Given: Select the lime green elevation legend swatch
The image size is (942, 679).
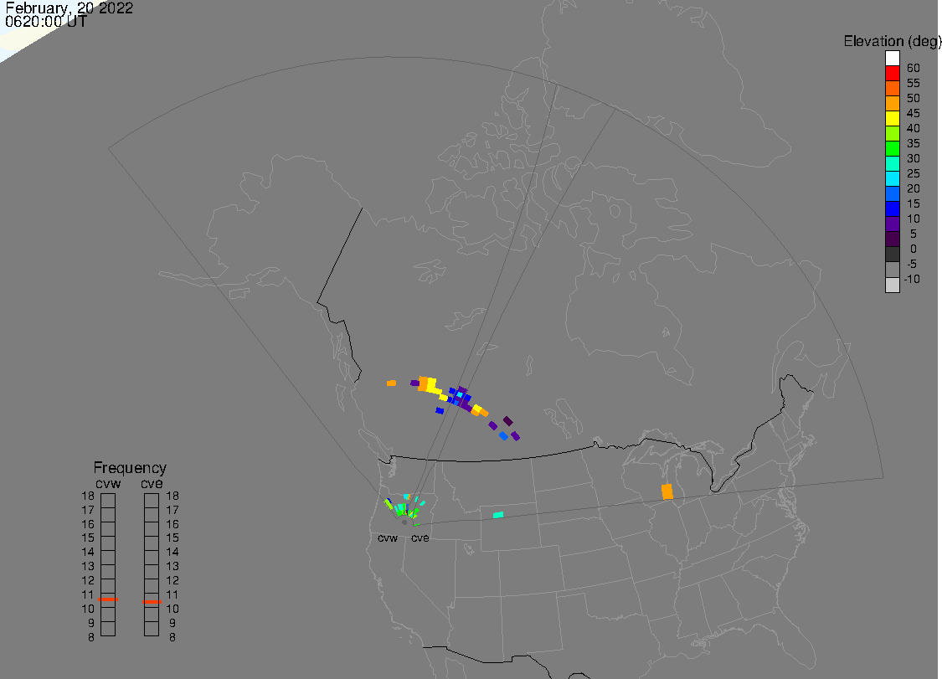Looking at the screenshot, I should point(892,133).
